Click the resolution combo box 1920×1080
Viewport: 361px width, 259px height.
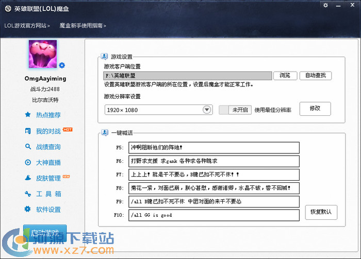[158, 110]
